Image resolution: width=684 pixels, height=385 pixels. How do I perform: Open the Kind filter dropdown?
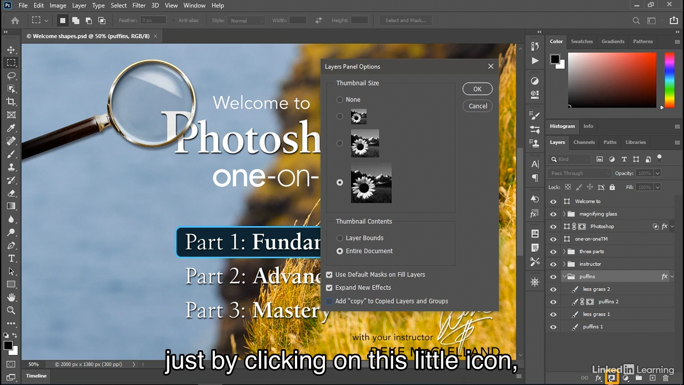[x=570, y=159]
